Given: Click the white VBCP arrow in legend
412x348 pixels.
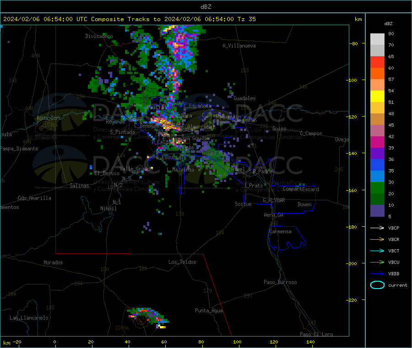Looking at the screenshot, I should (x=377, y=228).
